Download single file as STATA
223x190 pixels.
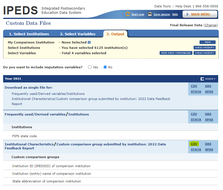pyautogui.click(x=196, y=92)
